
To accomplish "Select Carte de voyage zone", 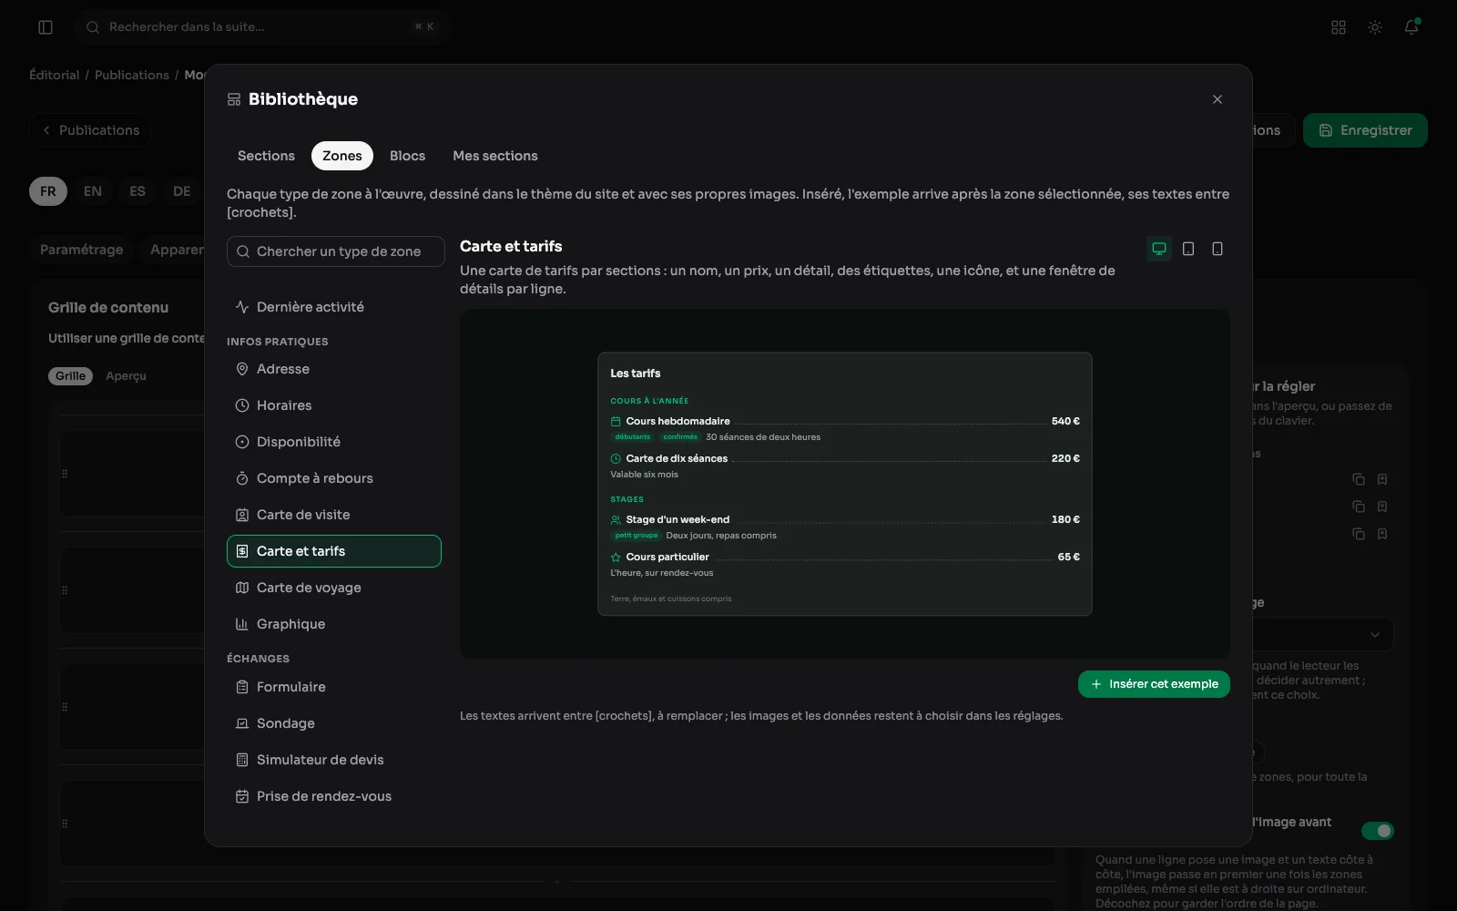I will (334, 588).
